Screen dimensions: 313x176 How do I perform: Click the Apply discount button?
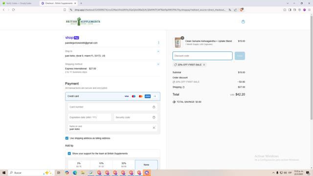pyautogui.click(x=240, y=56)
